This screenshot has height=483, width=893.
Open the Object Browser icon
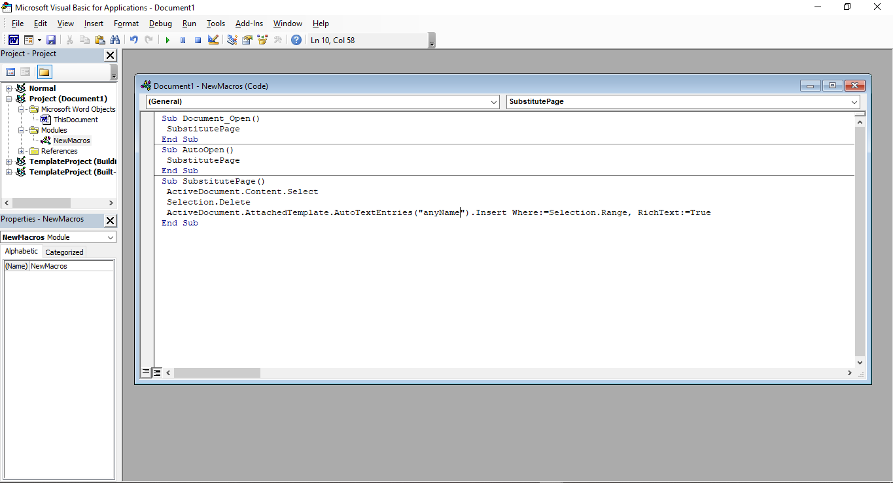[262, 40]
